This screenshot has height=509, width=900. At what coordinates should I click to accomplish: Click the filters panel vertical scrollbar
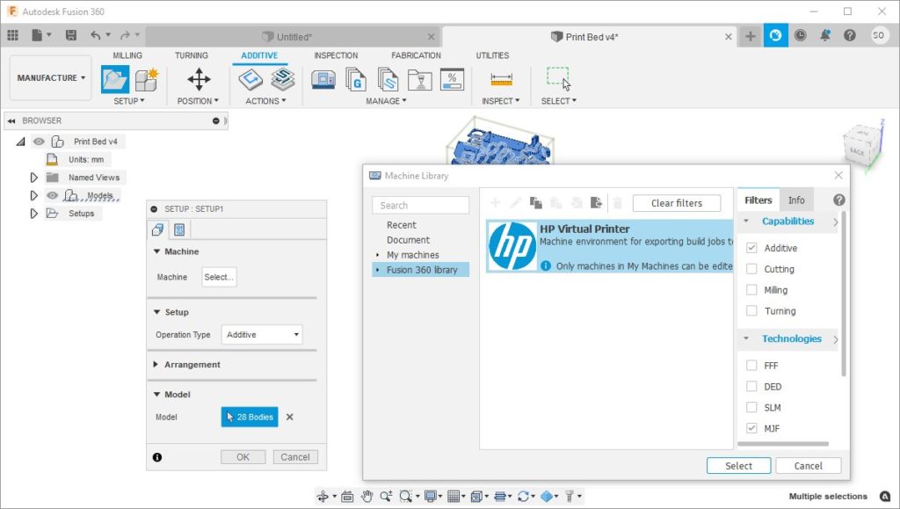pyautogui.click(x=844, y=290)
